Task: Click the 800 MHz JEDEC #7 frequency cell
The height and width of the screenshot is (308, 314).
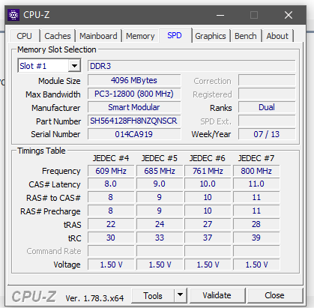Action: pos(256,171)
